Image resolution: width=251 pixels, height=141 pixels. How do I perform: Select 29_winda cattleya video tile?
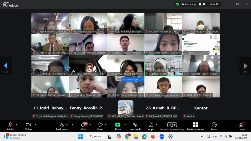(125, 66)
